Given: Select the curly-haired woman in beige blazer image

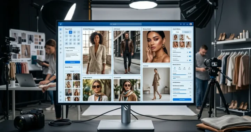Looking at the screenshot, I should 97,52.
